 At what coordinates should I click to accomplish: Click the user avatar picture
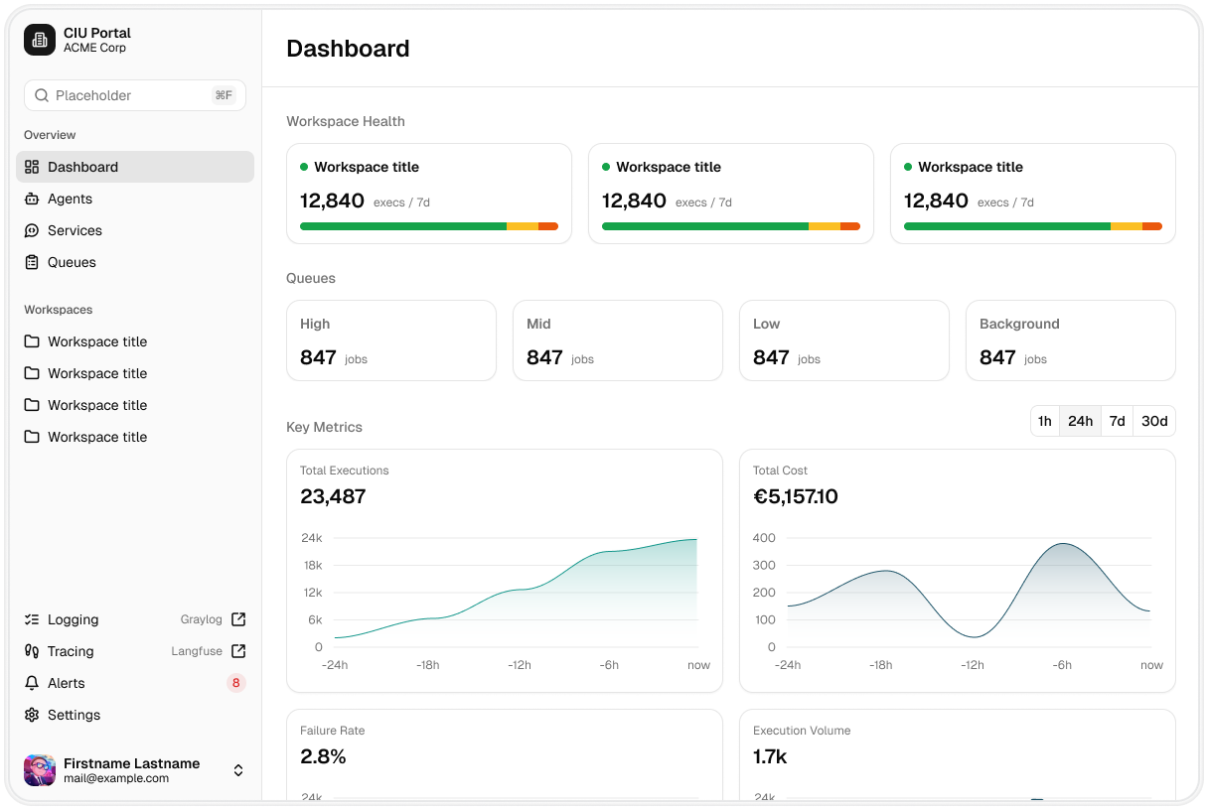40,770
